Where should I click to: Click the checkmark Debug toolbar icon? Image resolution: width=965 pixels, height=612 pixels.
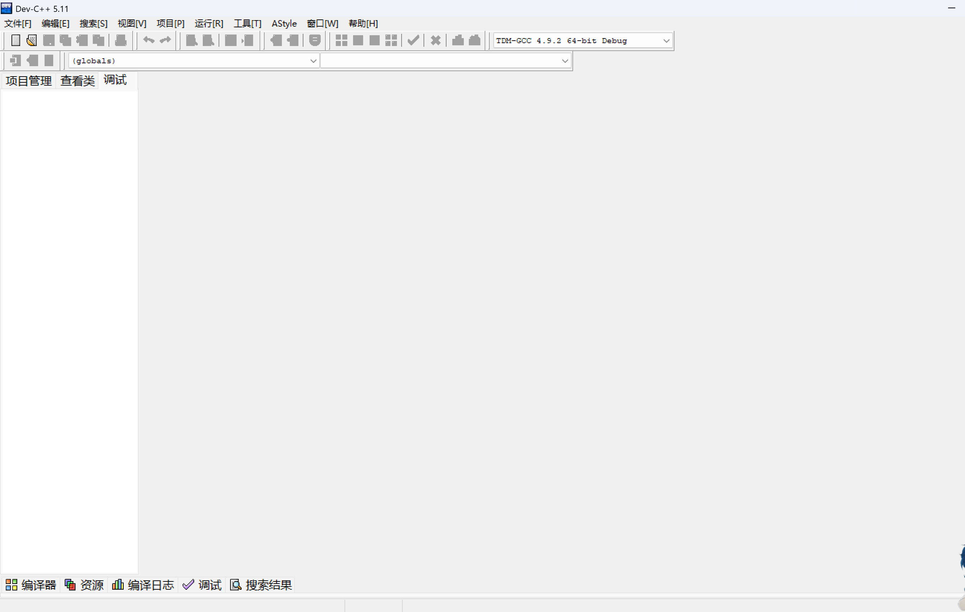413,41
